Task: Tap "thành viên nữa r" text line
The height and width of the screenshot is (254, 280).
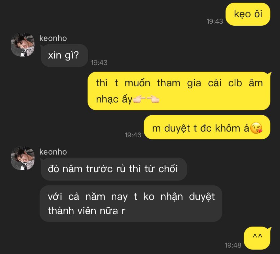Action: (x=87, y=211)
